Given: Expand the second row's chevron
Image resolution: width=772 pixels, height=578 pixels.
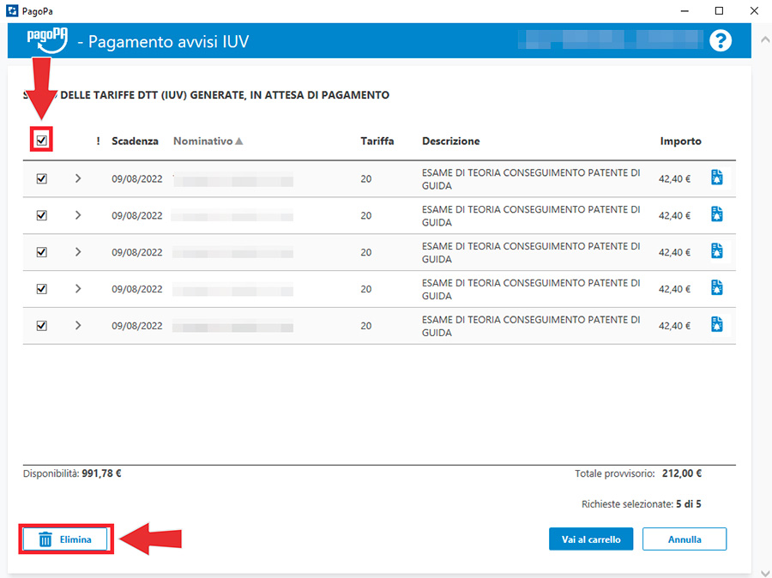Looking at the screenshot, I should (x=78, y=215).
